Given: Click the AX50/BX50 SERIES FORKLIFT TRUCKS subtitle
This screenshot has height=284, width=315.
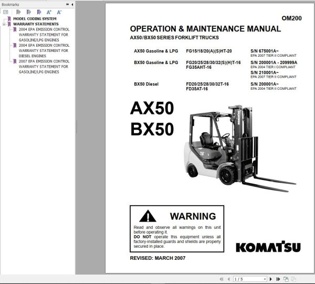Looking at the screenshot, I should pyautogui.click(x=174, y=38).
